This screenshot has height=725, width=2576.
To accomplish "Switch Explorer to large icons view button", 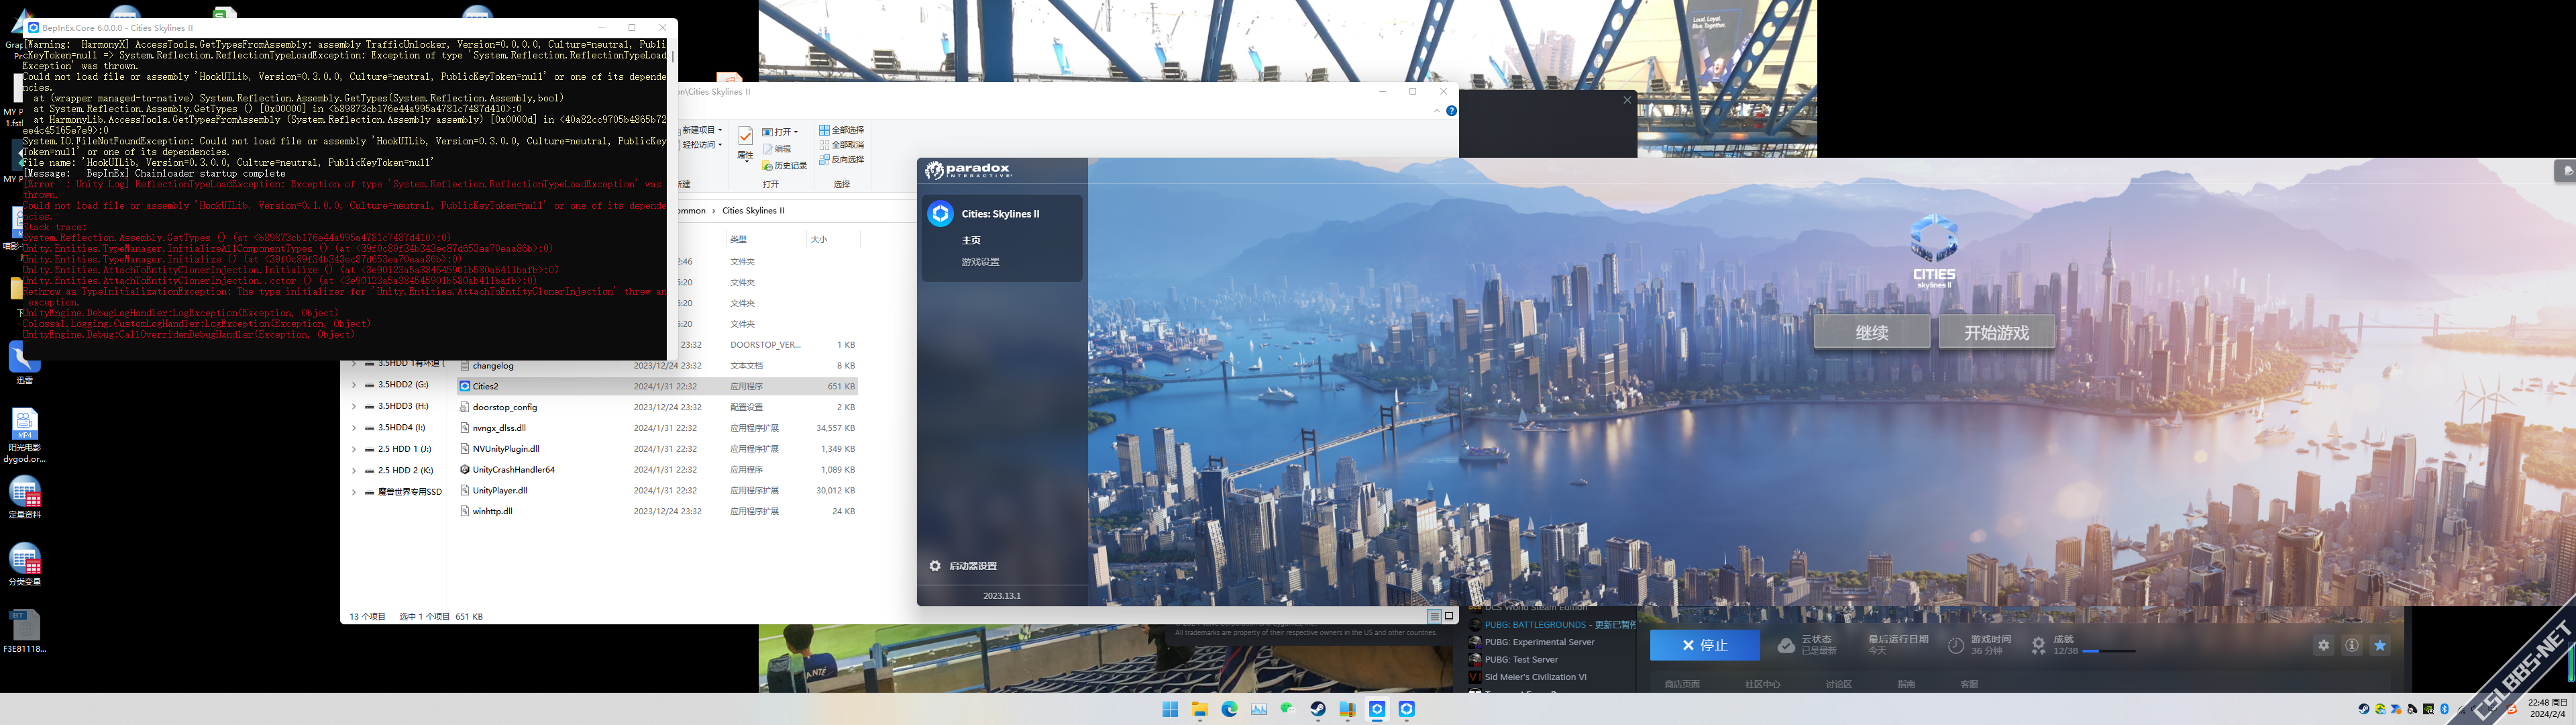I will coord(1449,617).
